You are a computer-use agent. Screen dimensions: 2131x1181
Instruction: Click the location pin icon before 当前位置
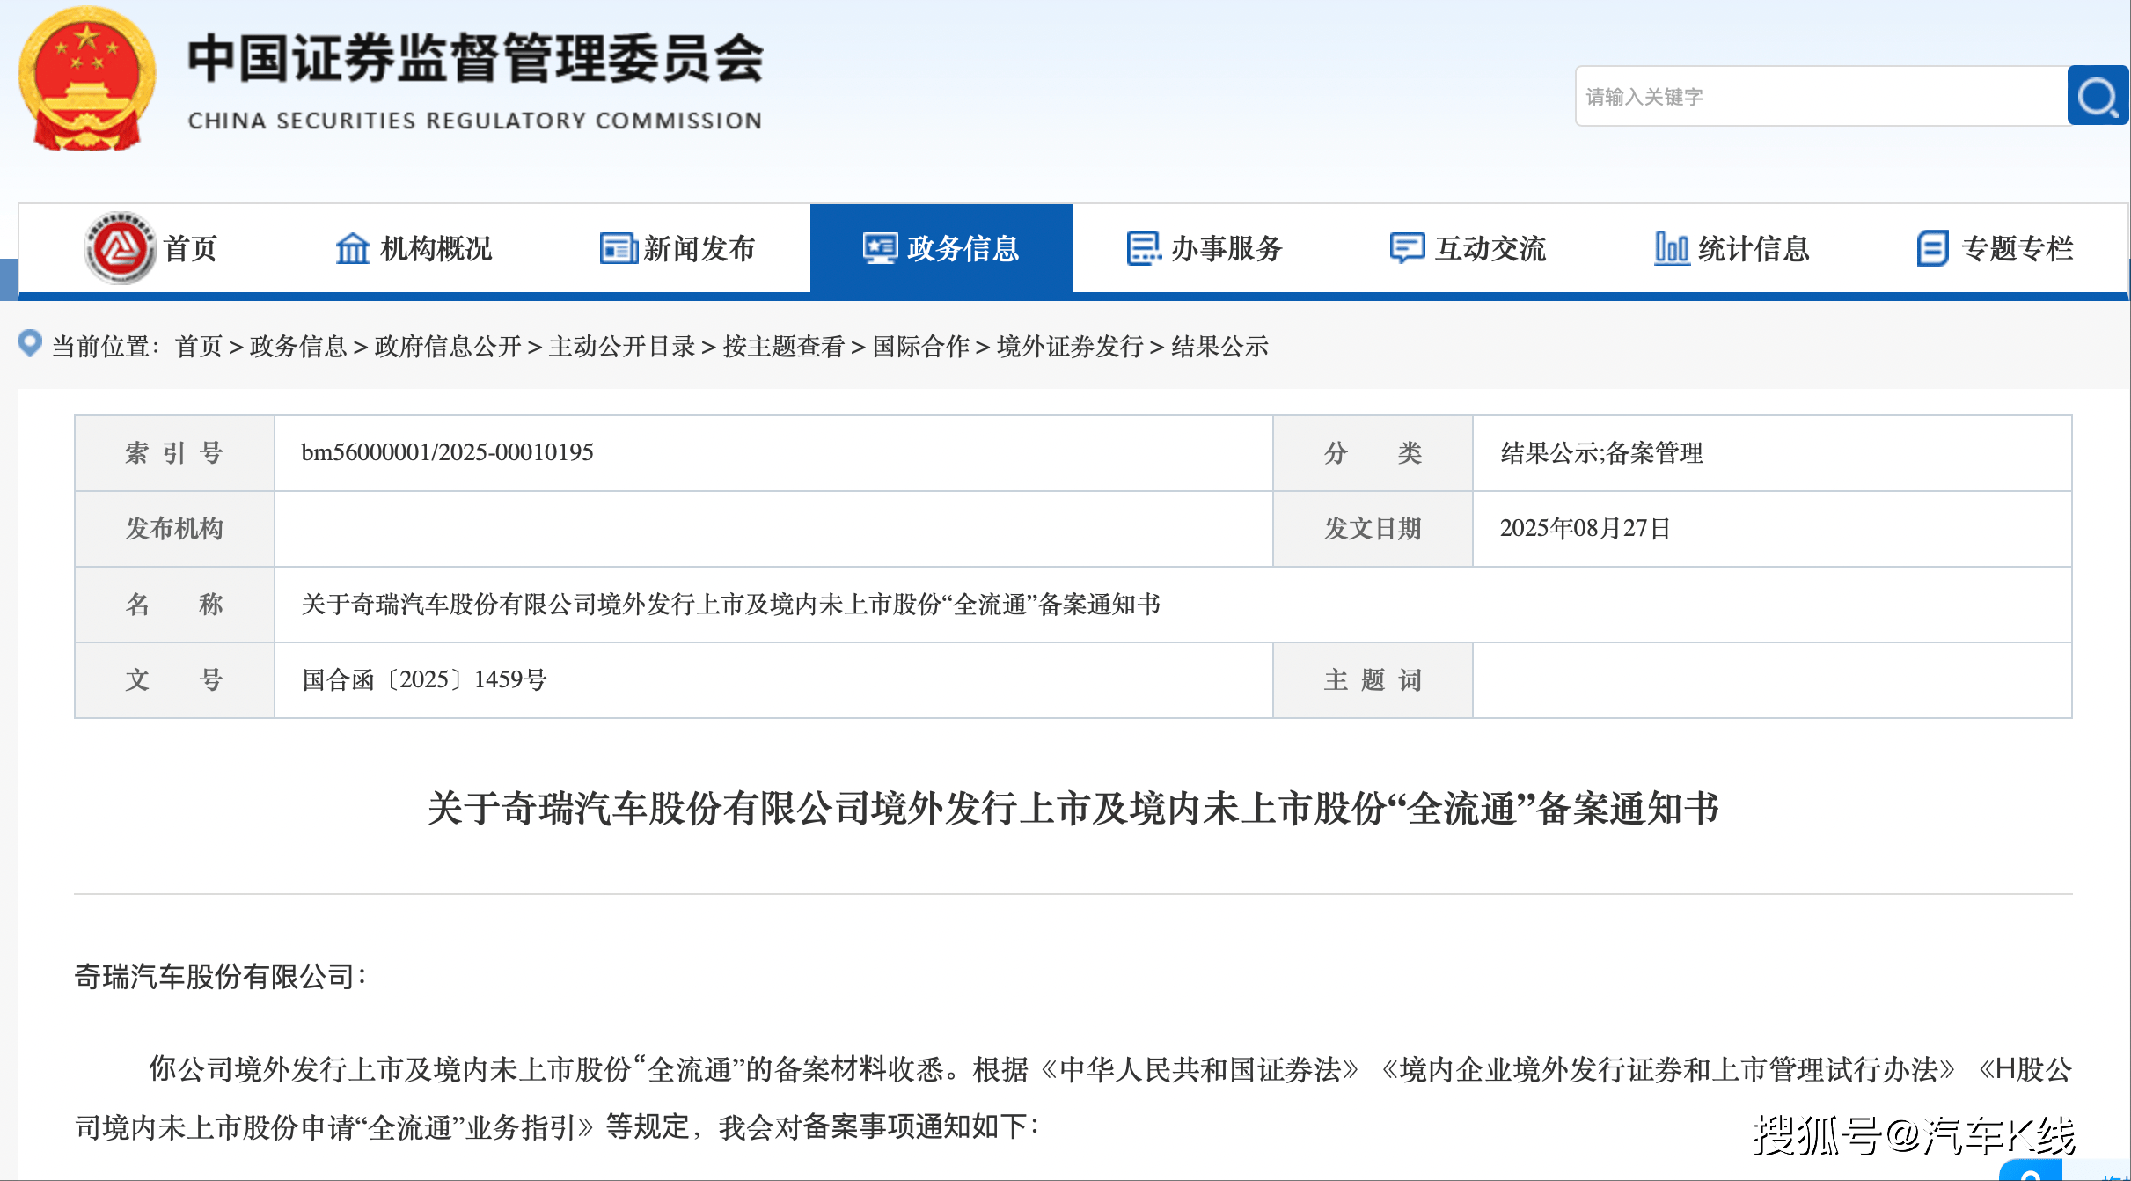coord(30,343)
